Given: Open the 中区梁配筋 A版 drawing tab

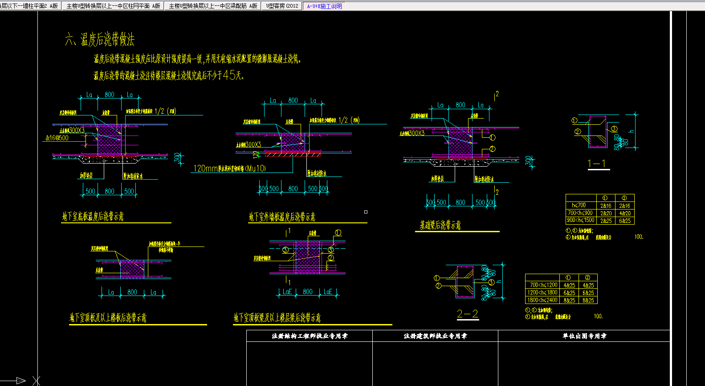Looking at the screenshot, I should (x=213, y=6).
